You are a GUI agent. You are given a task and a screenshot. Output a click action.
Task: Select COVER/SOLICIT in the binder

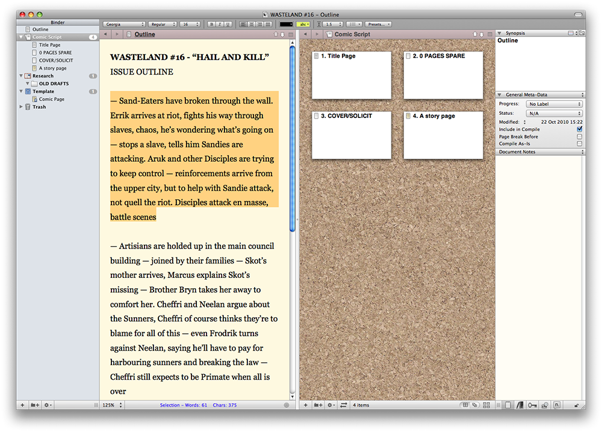click(56, 60)
